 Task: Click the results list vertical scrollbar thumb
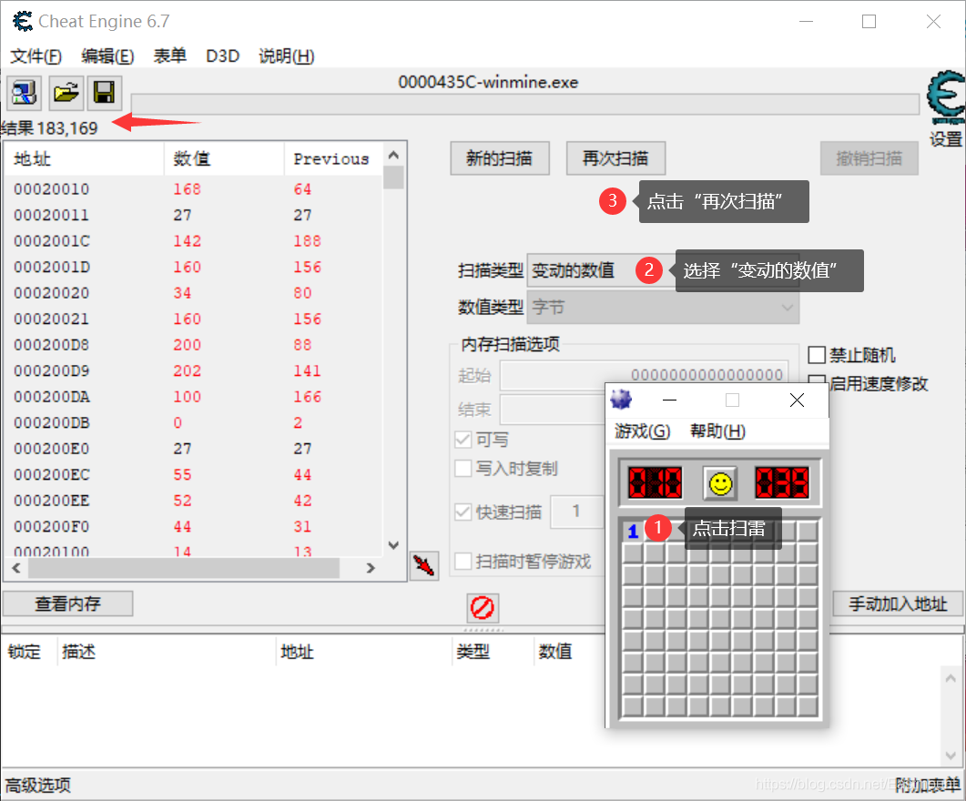coord(393,177)
